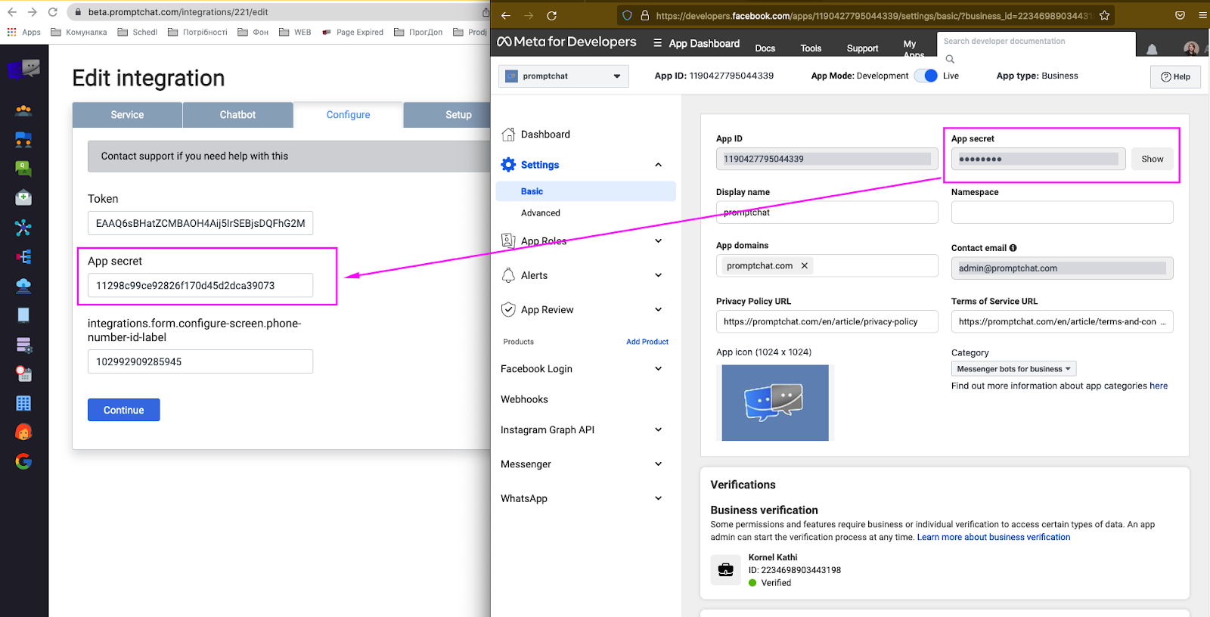Toggle App Mode to Live

pos(926,76)
